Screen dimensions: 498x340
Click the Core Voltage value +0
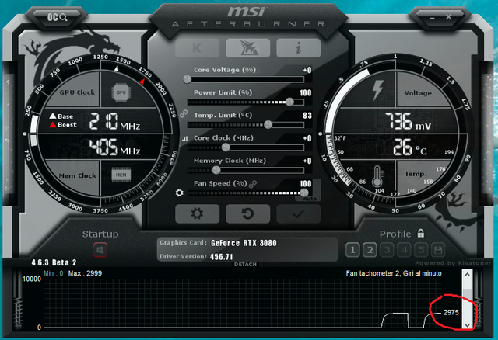[x=307, y=70]
